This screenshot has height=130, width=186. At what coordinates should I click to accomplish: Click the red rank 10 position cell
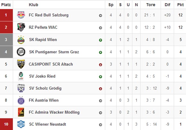6,124
